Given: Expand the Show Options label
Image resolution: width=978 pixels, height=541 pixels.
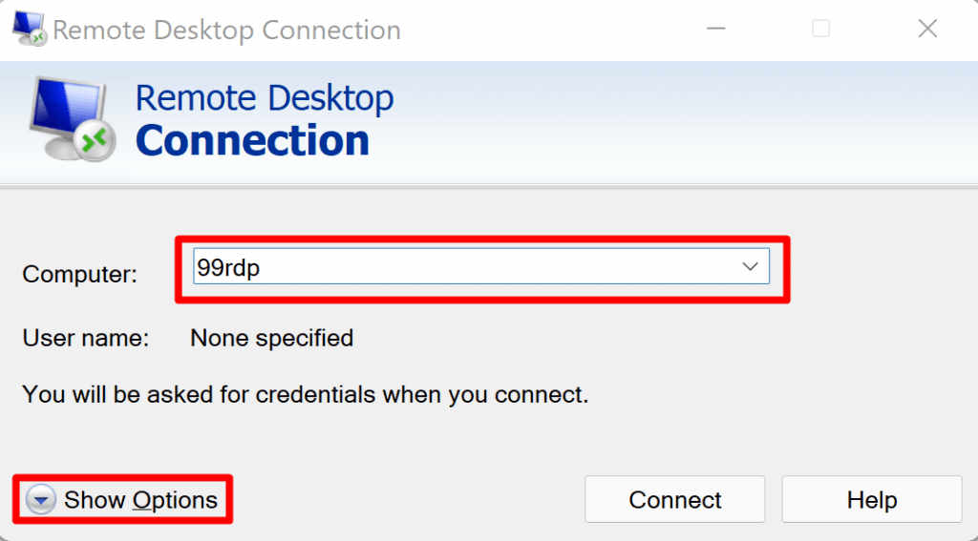Looking at the screenshot, I should coord(140,500).
